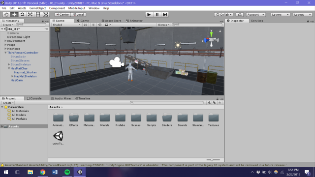Image resolution: width=315 pixels, height=177 pixels.
Task: Open the Layers dropdown
Action: click(280, 15)
